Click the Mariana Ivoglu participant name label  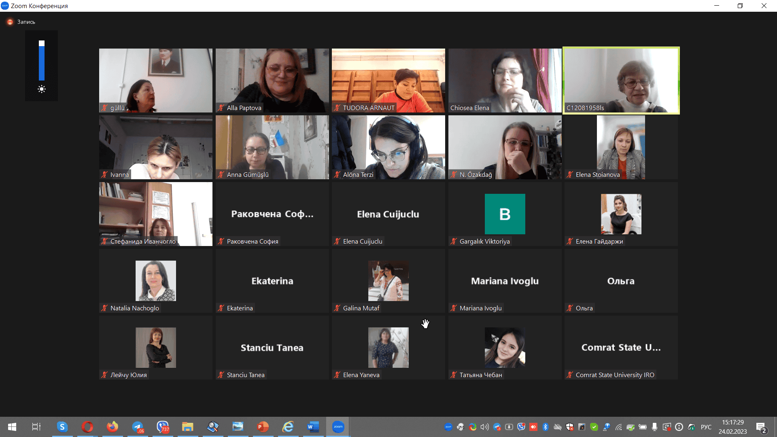[x=480, y=308]
